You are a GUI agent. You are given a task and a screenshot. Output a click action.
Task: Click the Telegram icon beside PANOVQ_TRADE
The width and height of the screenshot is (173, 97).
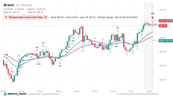[x=5, y=94]
